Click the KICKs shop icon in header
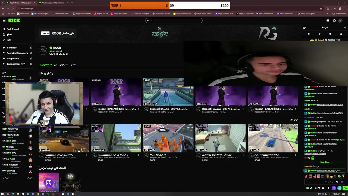The width and height of the screenshot is (348, 196). coord(328,21)
